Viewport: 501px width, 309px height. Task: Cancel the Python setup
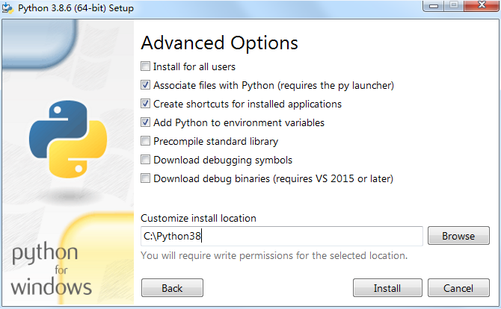tap(458, 288)
